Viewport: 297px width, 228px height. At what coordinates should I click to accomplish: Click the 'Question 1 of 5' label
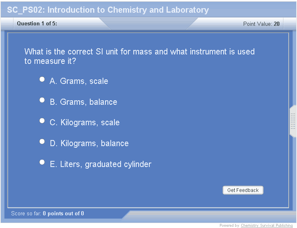click(37, 24)
